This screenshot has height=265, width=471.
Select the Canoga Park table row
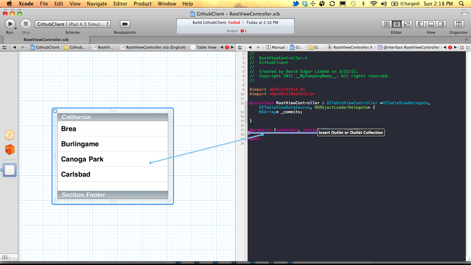[x=113, y=159]
